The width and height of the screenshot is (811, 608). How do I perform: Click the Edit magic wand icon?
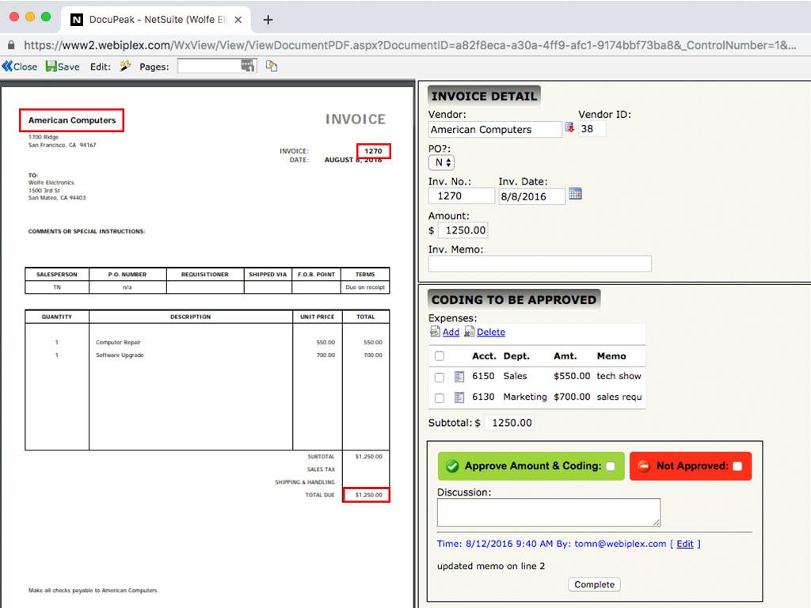[125, 66]
